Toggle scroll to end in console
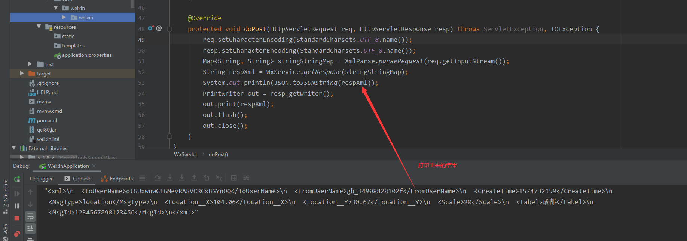The height and width of the screenshot is (241, 687). coord(30,228)
